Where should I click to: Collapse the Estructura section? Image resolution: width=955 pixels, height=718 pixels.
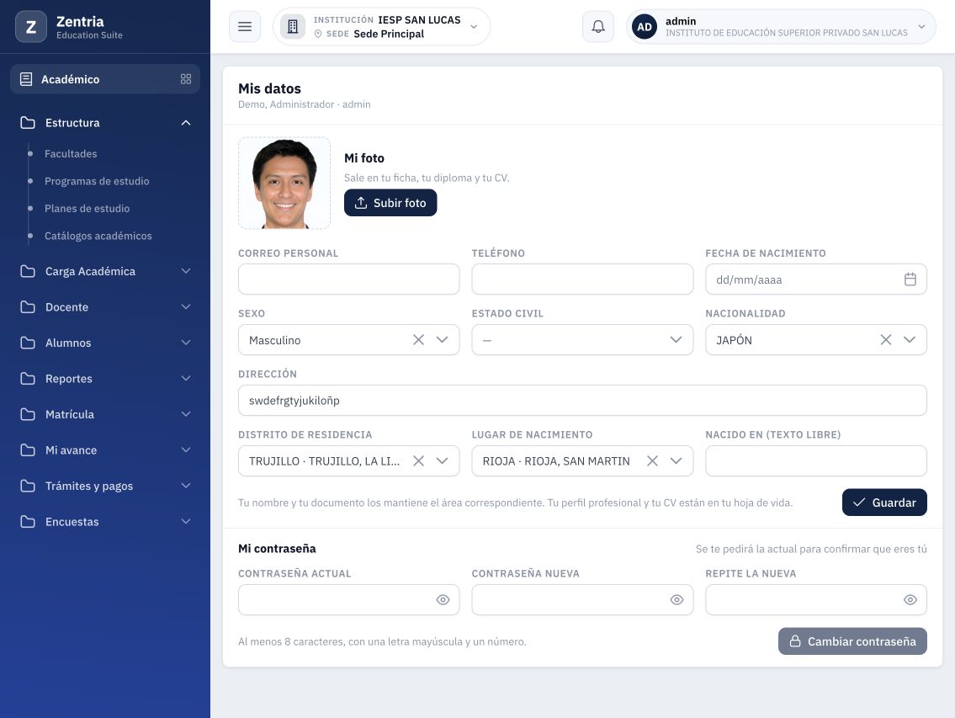186,123
